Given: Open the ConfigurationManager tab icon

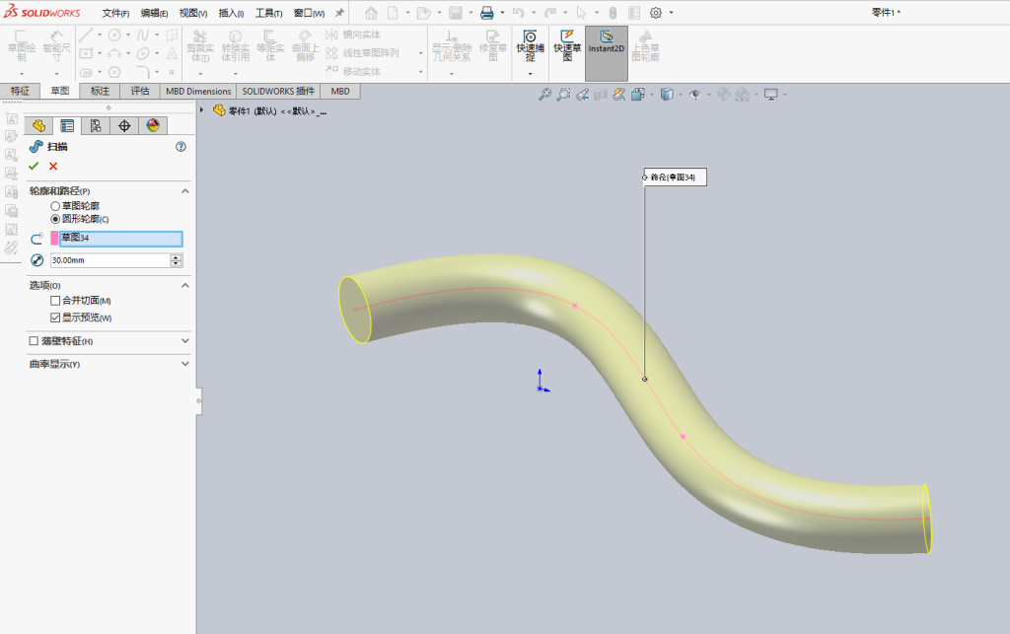Looking at the screenshot, I should click(x=96, y=125).
